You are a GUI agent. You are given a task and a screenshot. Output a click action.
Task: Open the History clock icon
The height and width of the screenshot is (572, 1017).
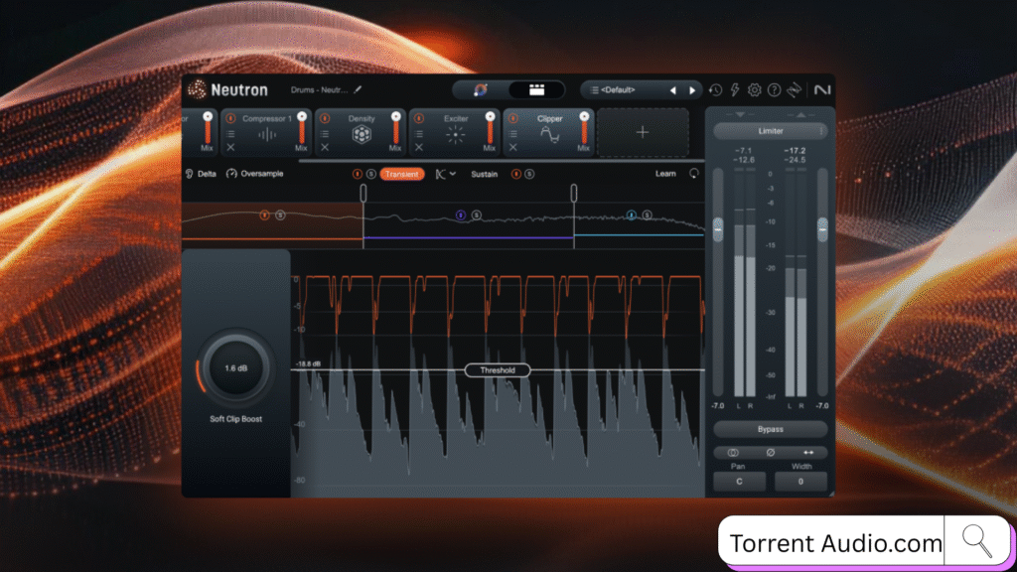pyautogui.click(x=716, y=90)
